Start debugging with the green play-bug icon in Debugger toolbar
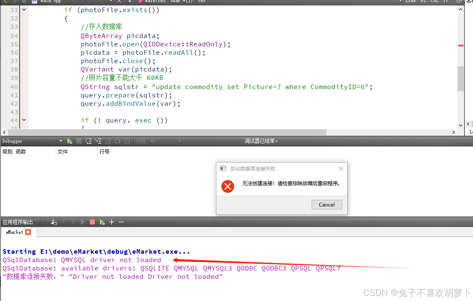473x301 pixels. (70, 141)
